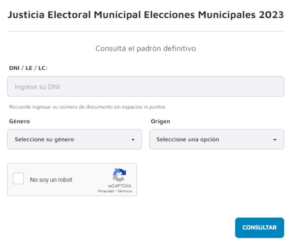Click the horizontal divider below the heading

click(x=145, y=31)
